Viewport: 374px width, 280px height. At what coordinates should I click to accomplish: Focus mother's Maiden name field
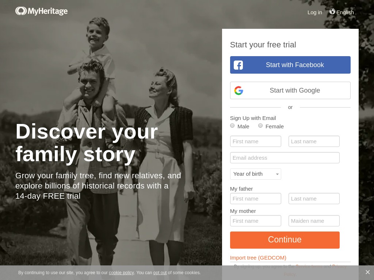314,221
